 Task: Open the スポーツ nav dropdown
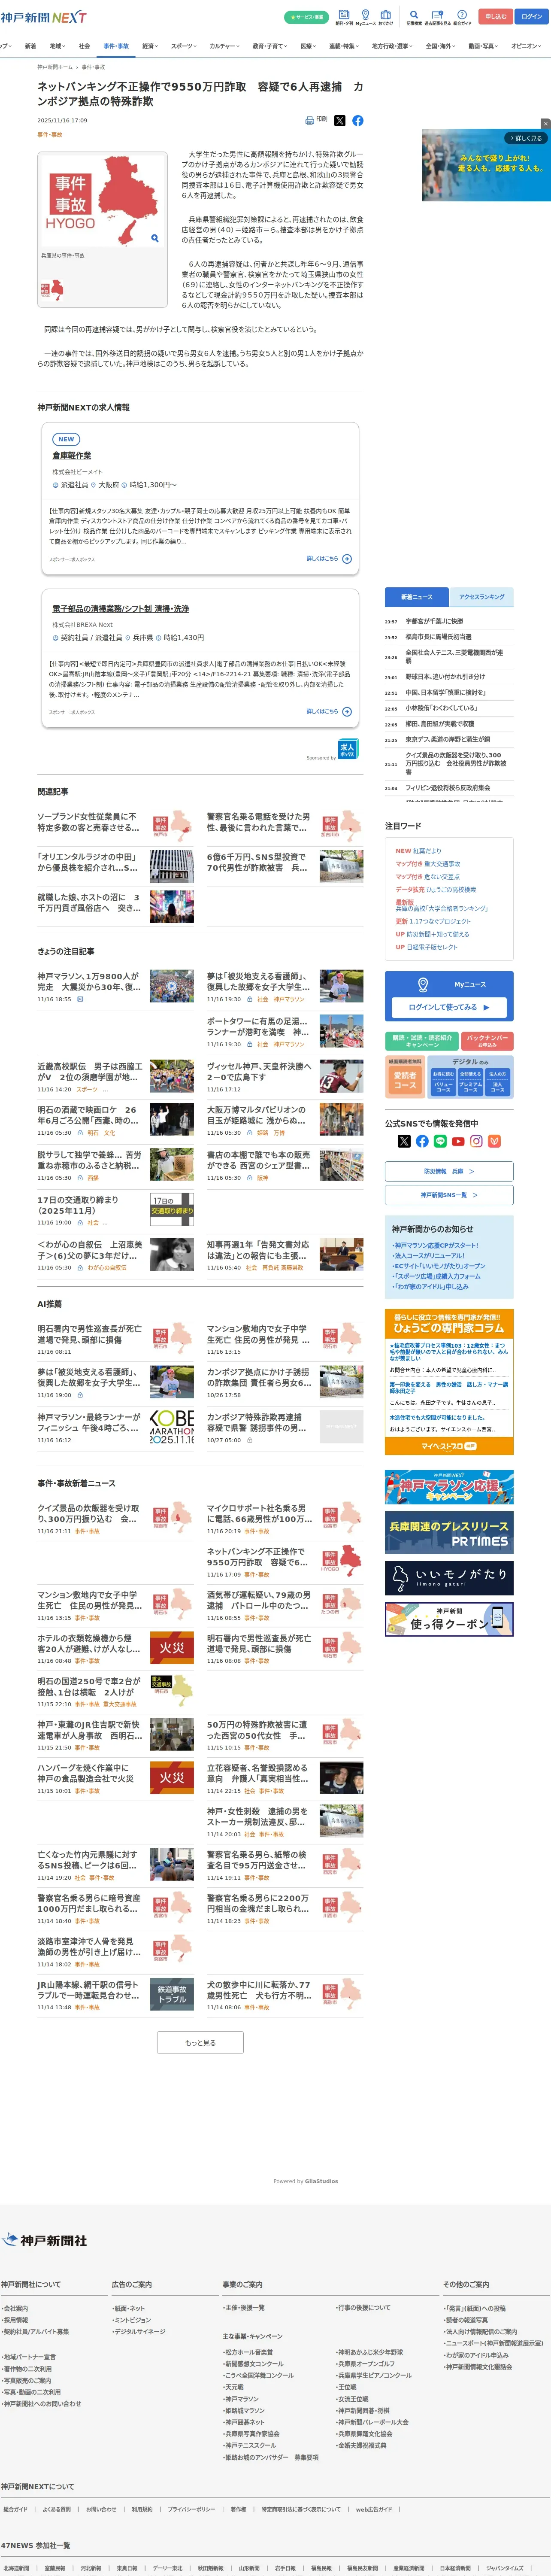(x=184, y=46)
